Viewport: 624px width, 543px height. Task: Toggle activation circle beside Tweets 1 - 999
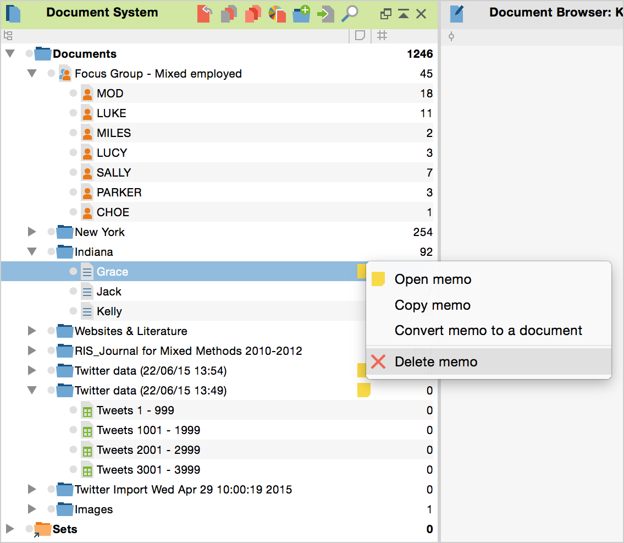coord(73,410)
